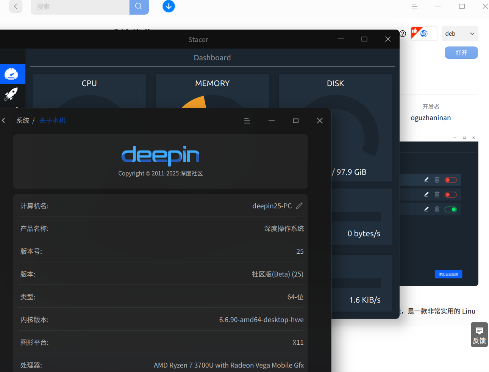This screenshot has height=372, width=489.
Task: Maximize the About This PC window
Action: pyautogui.click(x=296, y=121)
